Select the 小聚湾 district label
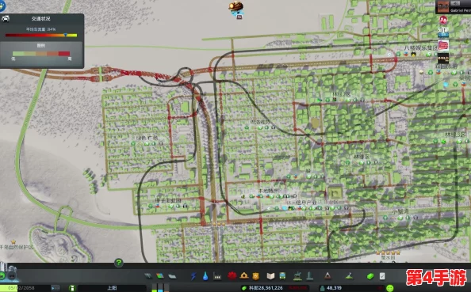Viewport: 471px width, 292px height. 400,211
